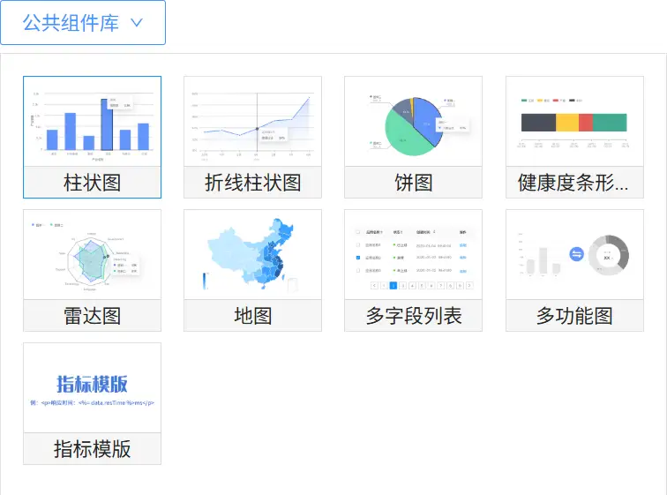Pick the 多字段列表 table preview image
This screenshot has width=667, height=495.
coord(413,255)
